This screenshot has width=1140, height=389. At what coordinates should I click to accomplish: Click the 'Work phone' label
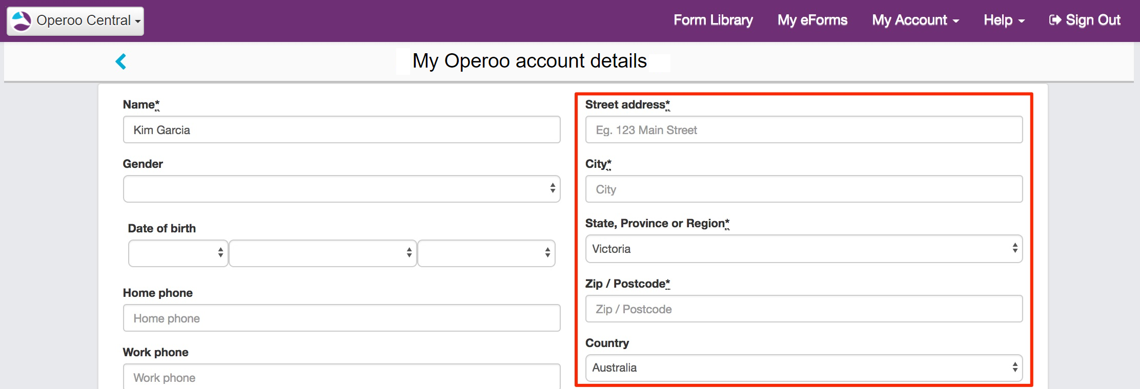pos(156,352)
